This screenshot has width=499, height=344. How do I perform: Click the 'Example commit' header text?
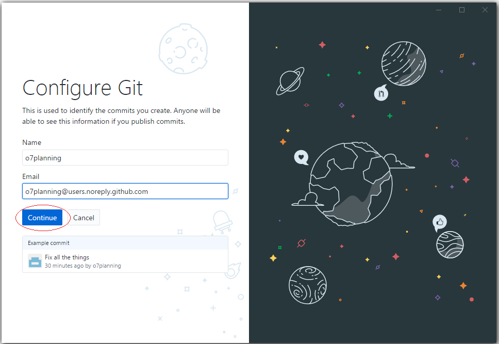(x=48, y=243)
